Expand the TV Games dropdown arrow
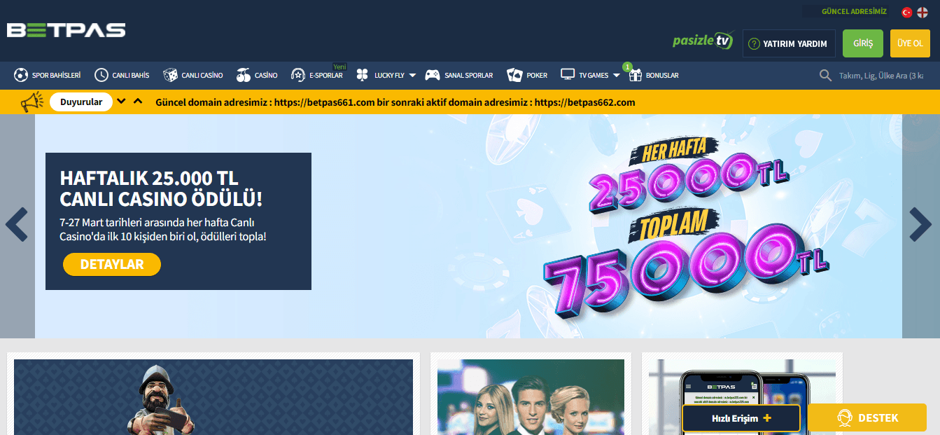Viewport: 940px width, 435px height. click(x=617, y=75)
